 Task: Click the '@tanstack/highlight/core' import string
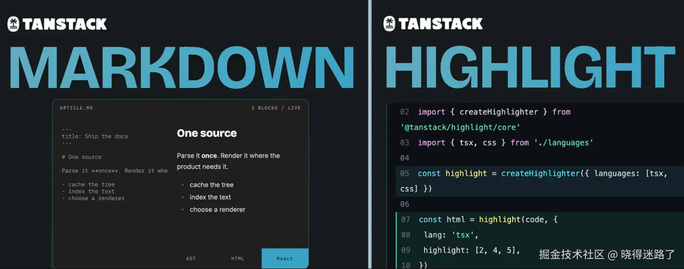coord(461,127)
